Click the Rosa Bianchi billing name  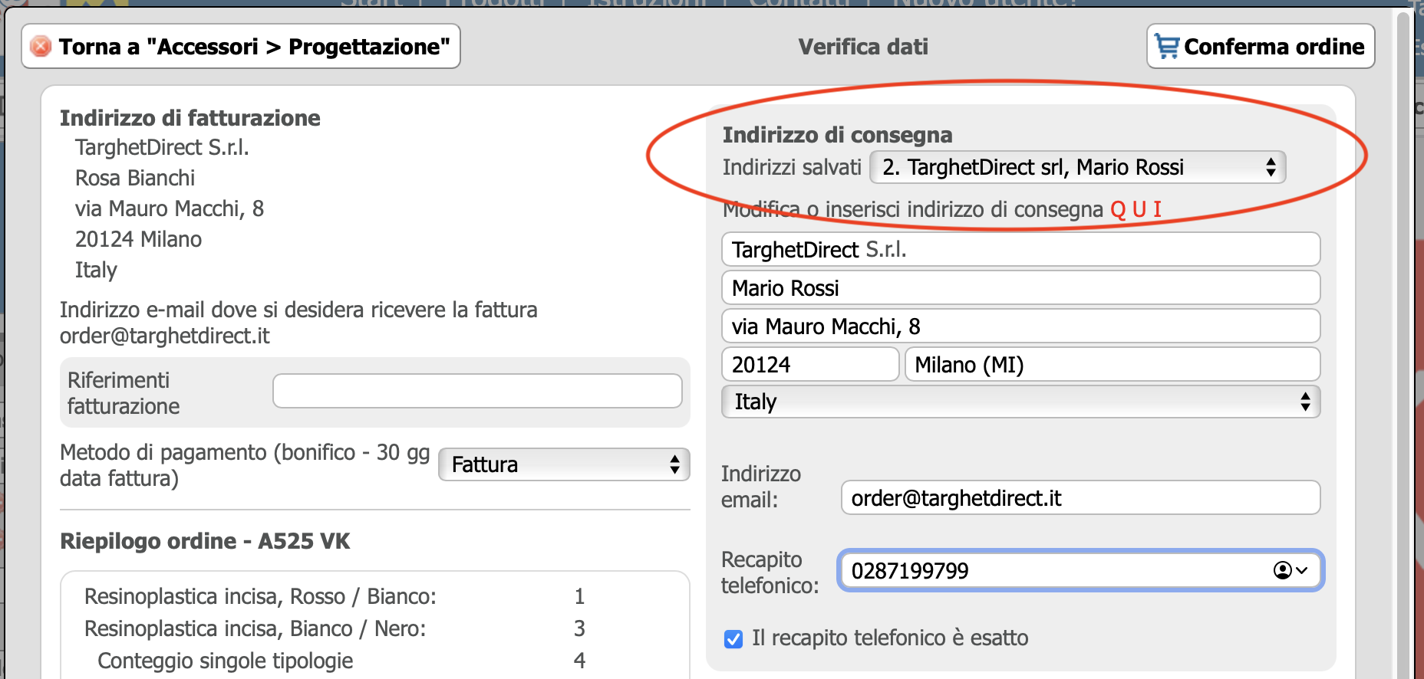pos(135,178)
